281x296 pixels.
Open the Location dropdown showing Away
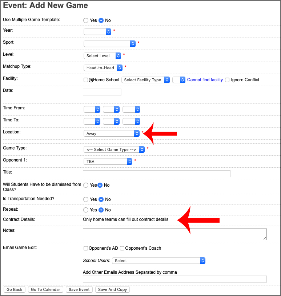pyautogui.click(x=112, y=133)
